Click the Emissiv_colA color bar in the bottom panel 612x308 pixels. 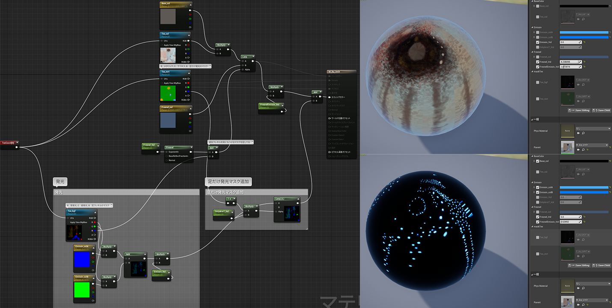[x=584, y=187]
